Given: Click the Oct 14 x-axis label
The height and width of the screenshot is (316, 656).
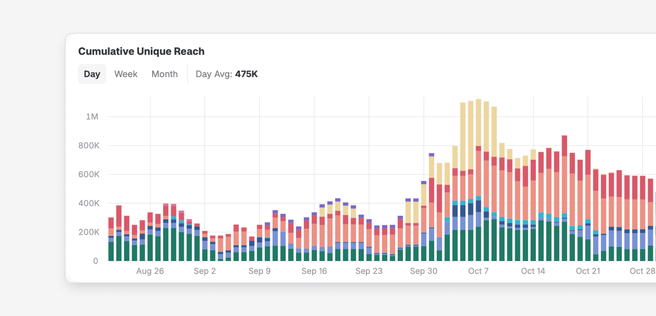Looking at the screenshot, I should [x=533, y=271].
